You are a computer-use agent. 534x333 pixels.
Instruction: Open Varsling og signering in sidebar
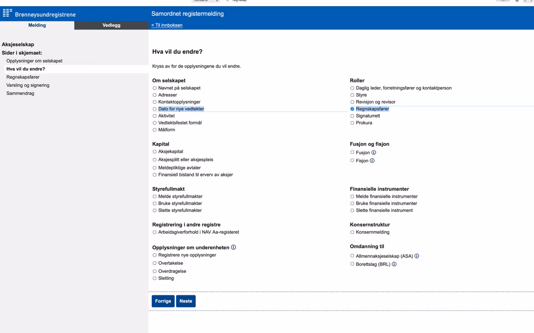pos(28,85)
